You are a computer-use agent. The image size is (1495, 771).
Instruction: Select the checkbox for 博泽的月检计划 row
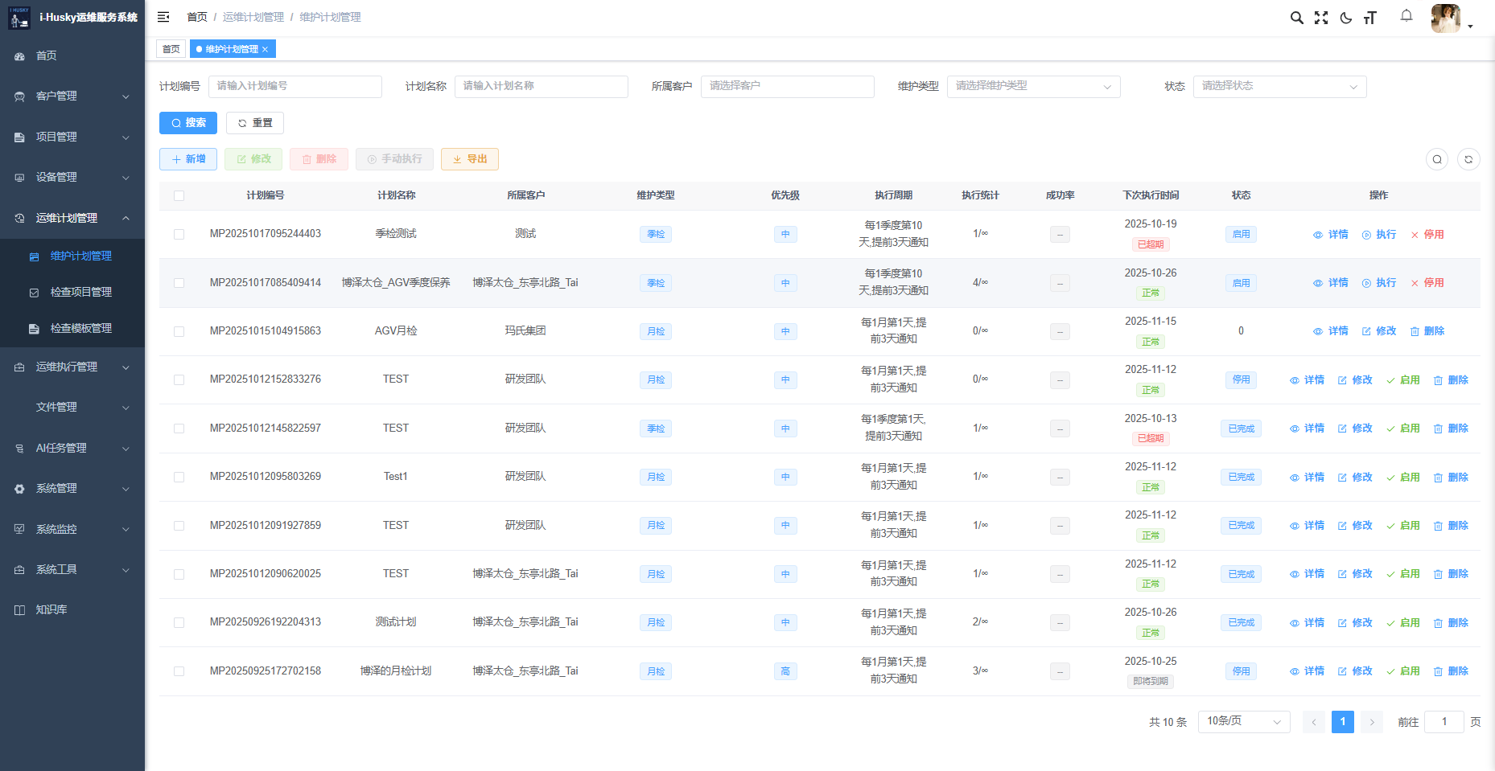tap(179, 671)
